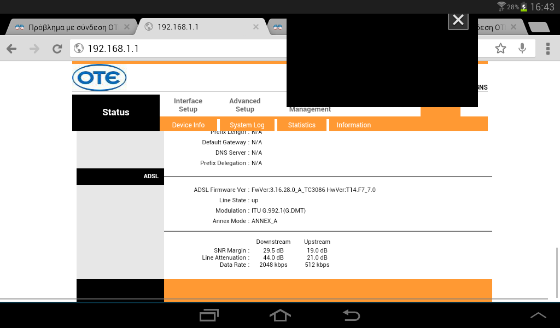Click the ANNEX_A annex mode value
Viewport: 560px width, 328px height.
[x=264, y=221]
